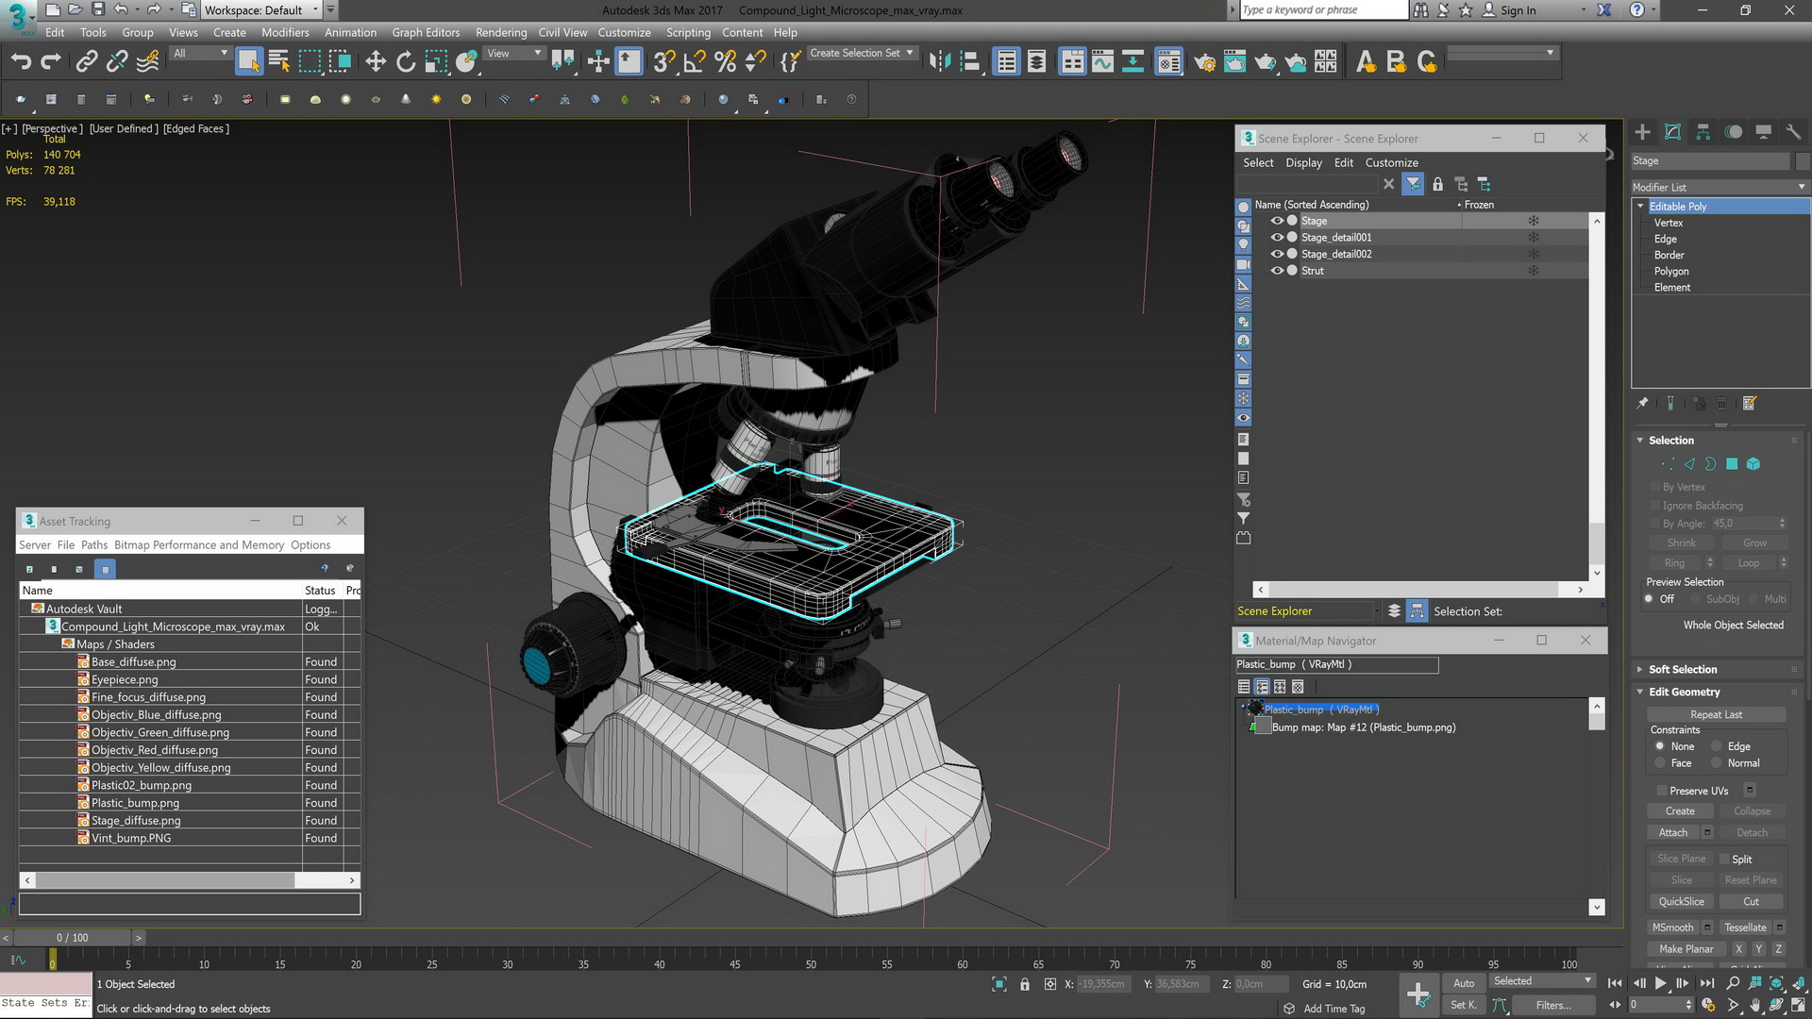
Task: Click the QuickSlice button
Action: click(1681, 902)
